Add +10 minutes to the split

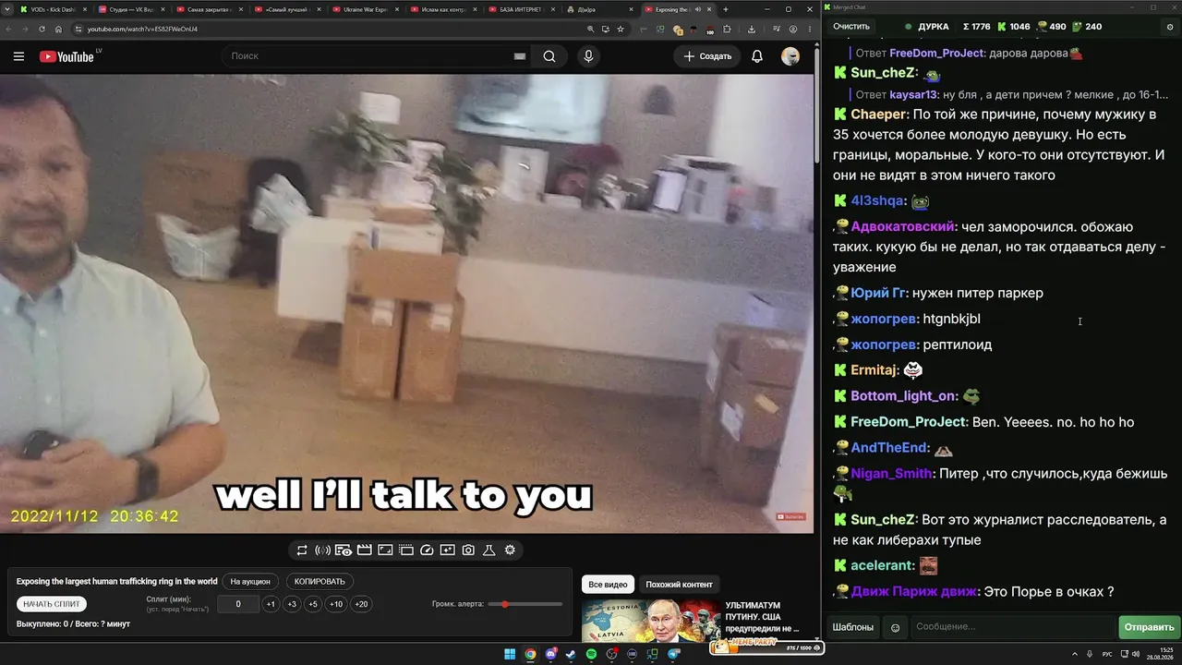(336, 604)
